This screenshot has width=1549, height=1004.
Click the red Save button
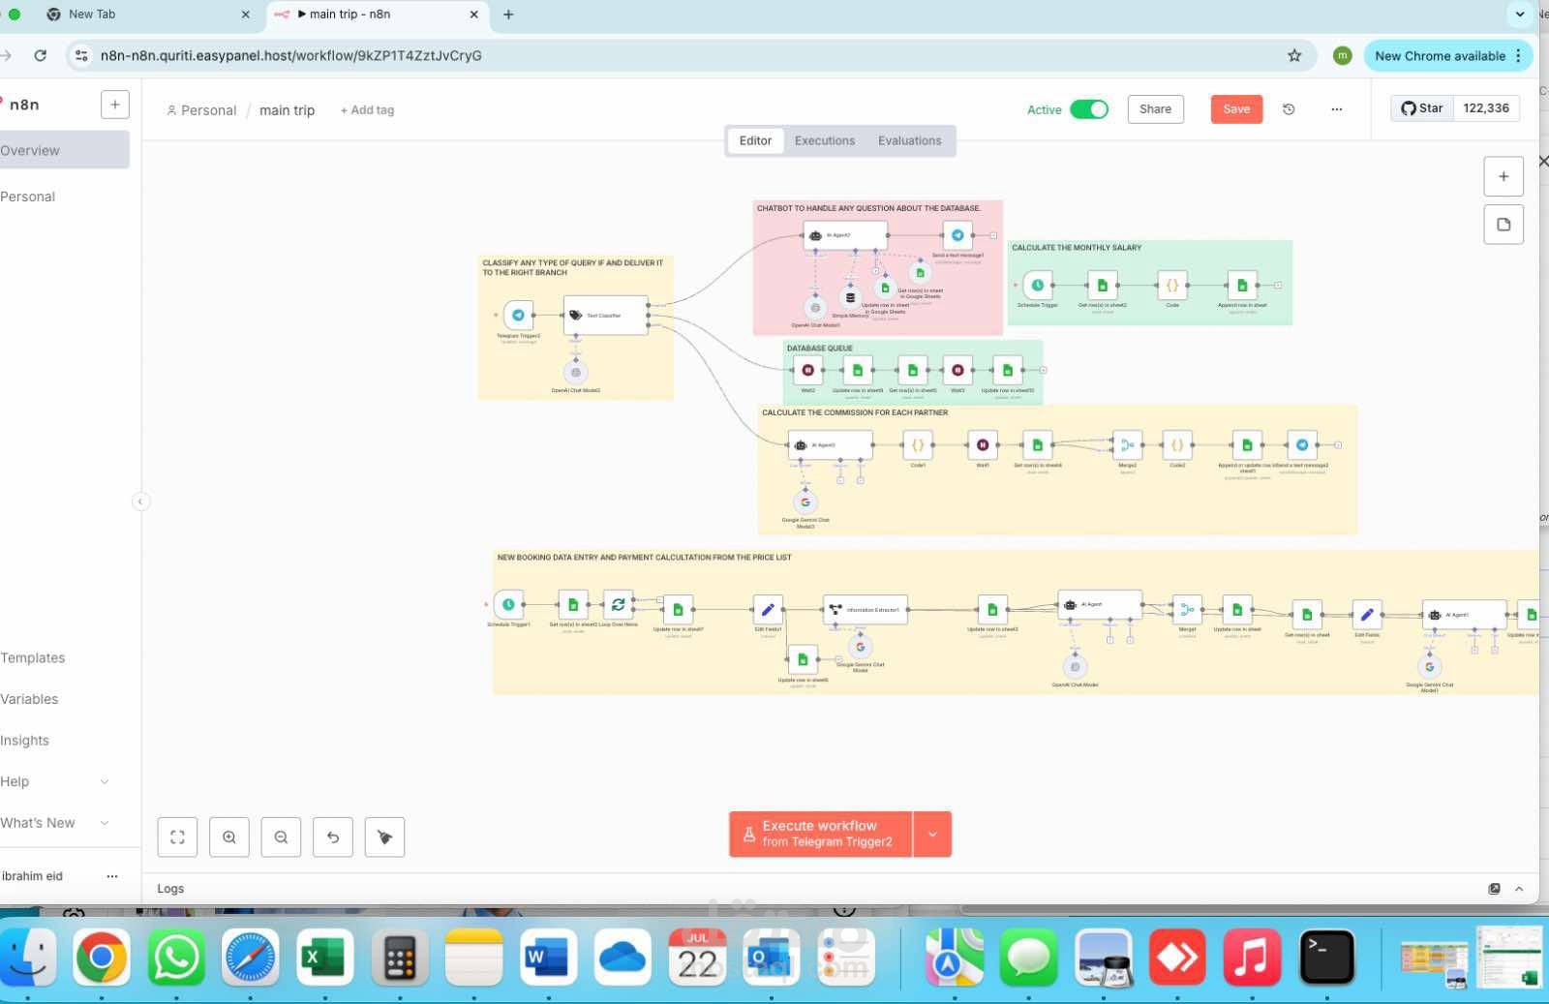click(1236, 109)
